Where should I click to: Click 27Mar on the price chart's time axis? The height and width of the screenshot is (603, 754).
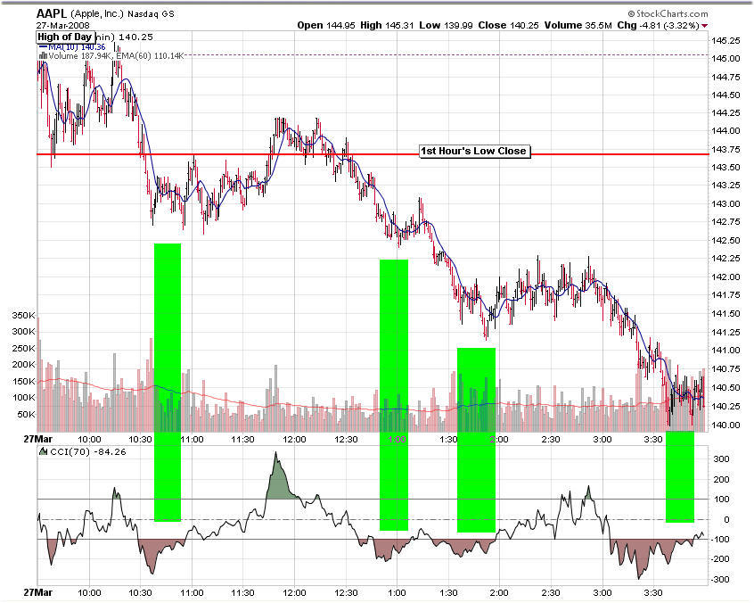(38, 439)
